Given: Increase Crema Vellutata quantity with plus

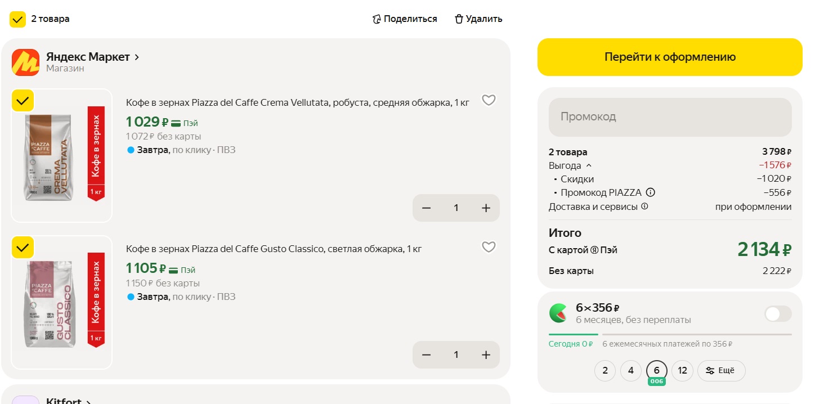Looking at the screenshot, I should 486,208.
